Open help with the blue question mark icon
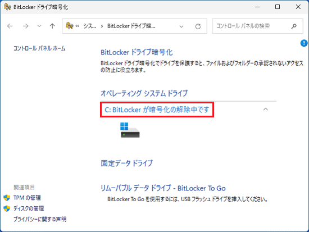This screenshot has height=232, width=309. tap(304, 43)
